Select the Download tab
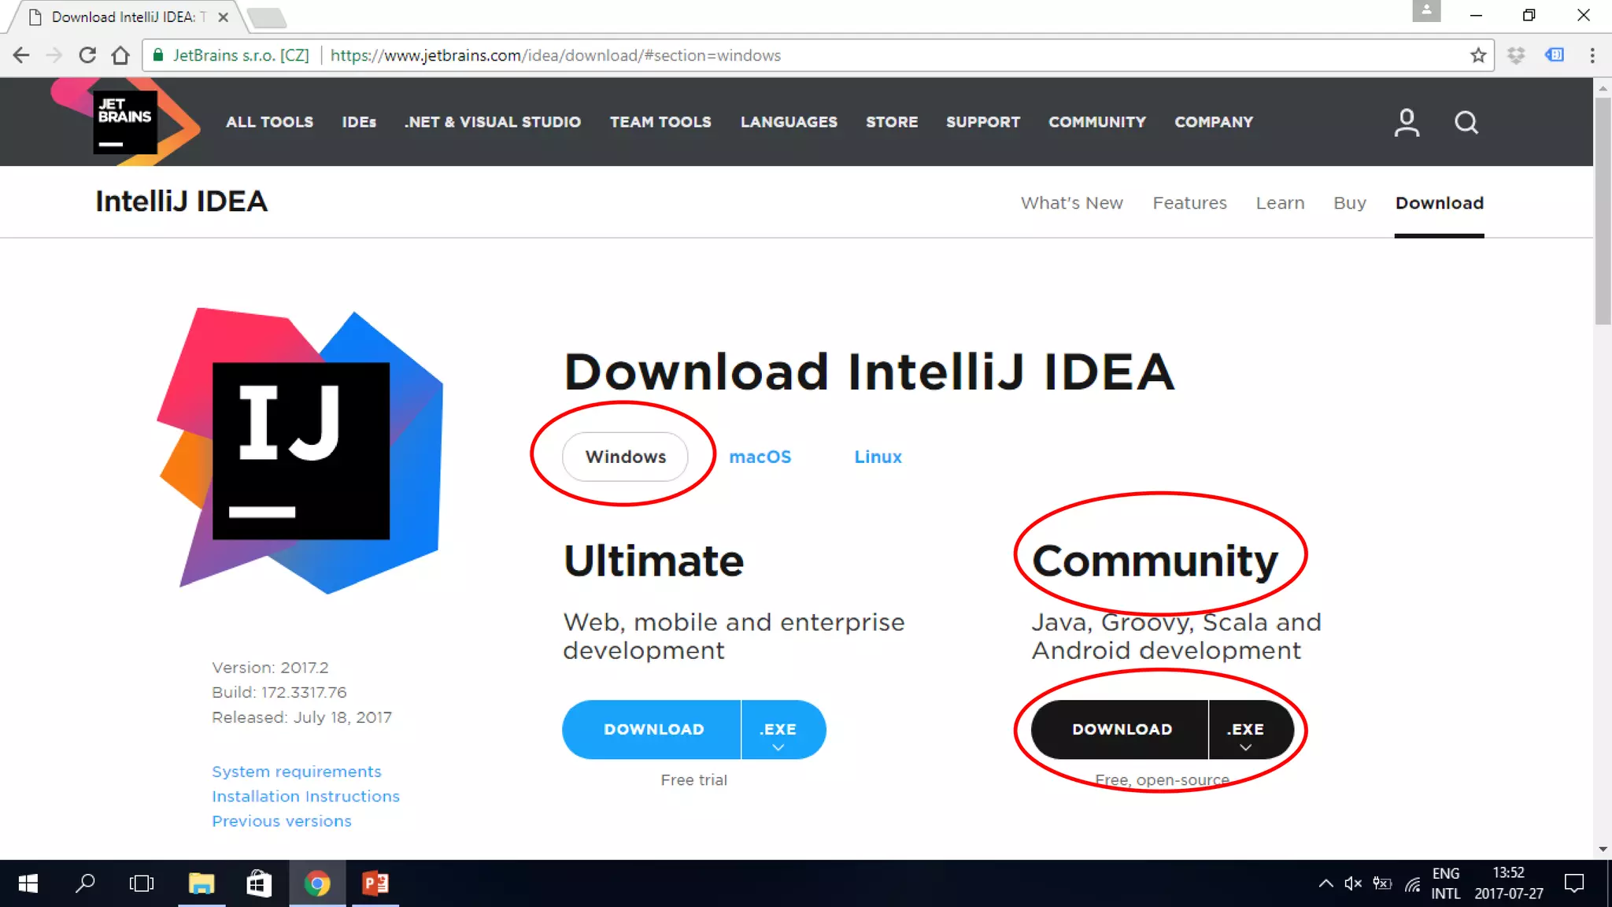 1440,203
